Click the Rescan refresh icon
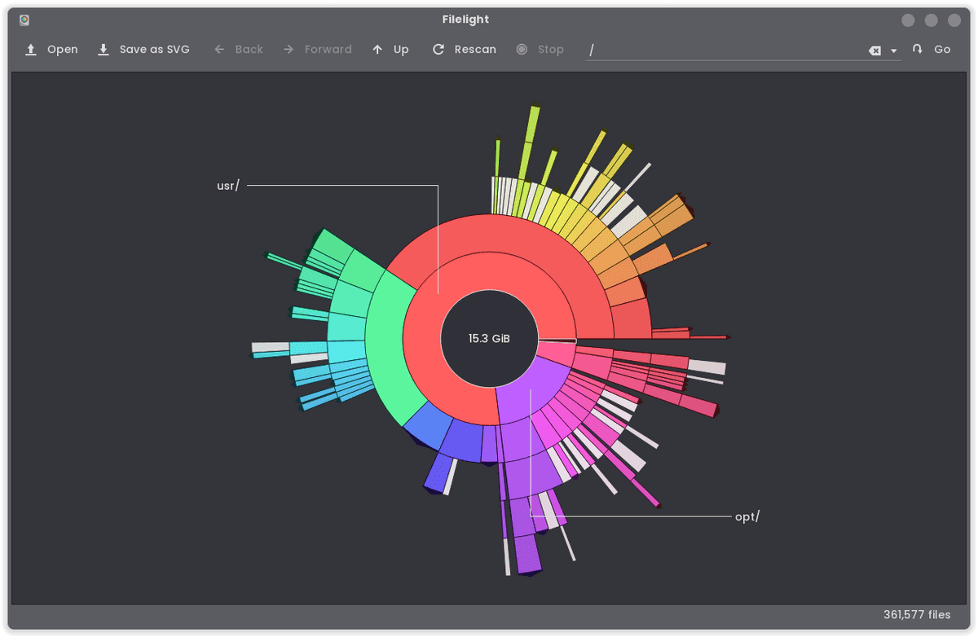Viewport: 978px width, 637px height. pos(438,50)
